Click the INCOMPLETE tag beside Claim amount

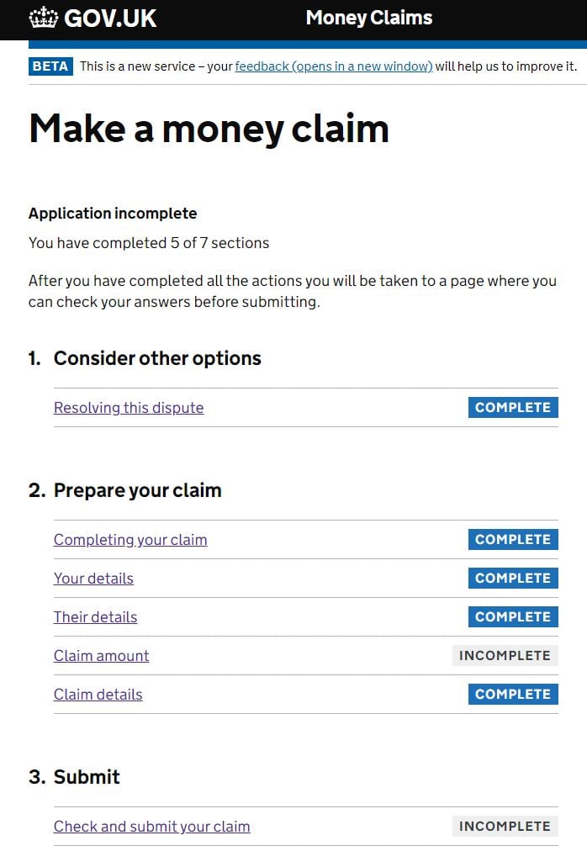point(505,656)
